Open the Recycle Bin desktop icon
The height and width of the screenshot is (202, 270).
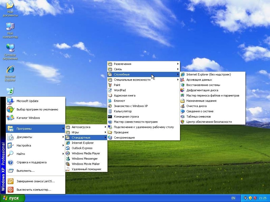click(10, 91)
